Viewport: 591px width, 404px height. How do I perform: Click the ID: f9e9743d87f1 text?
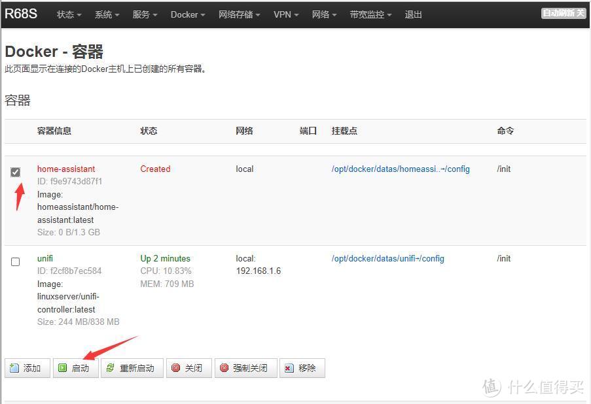tap(70, 181)
